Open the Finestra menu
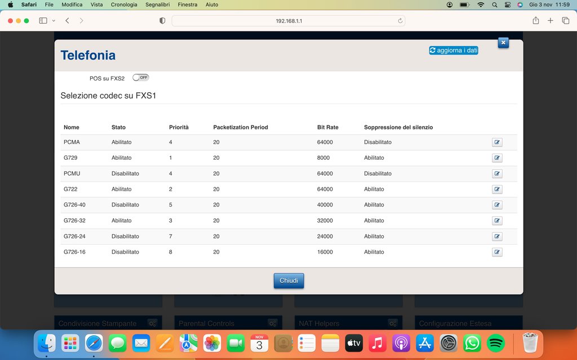The width and height of the screenshot is (577, 360). (187, 4)
